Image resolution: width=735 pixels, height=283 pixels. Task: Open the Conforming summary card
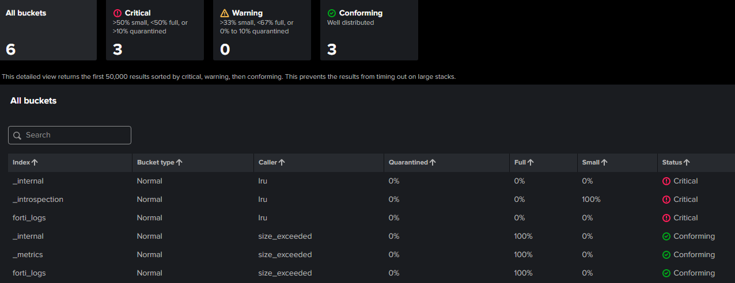(369, 30)
